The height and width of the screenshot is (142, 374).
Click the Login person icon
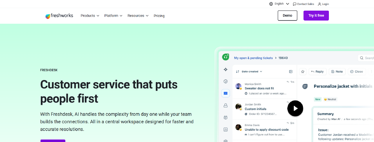click(319, 4)
